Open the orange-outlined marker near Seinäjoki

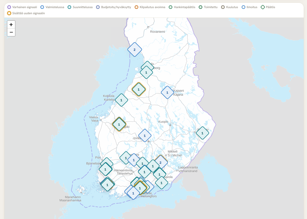[x=119, y=124]
